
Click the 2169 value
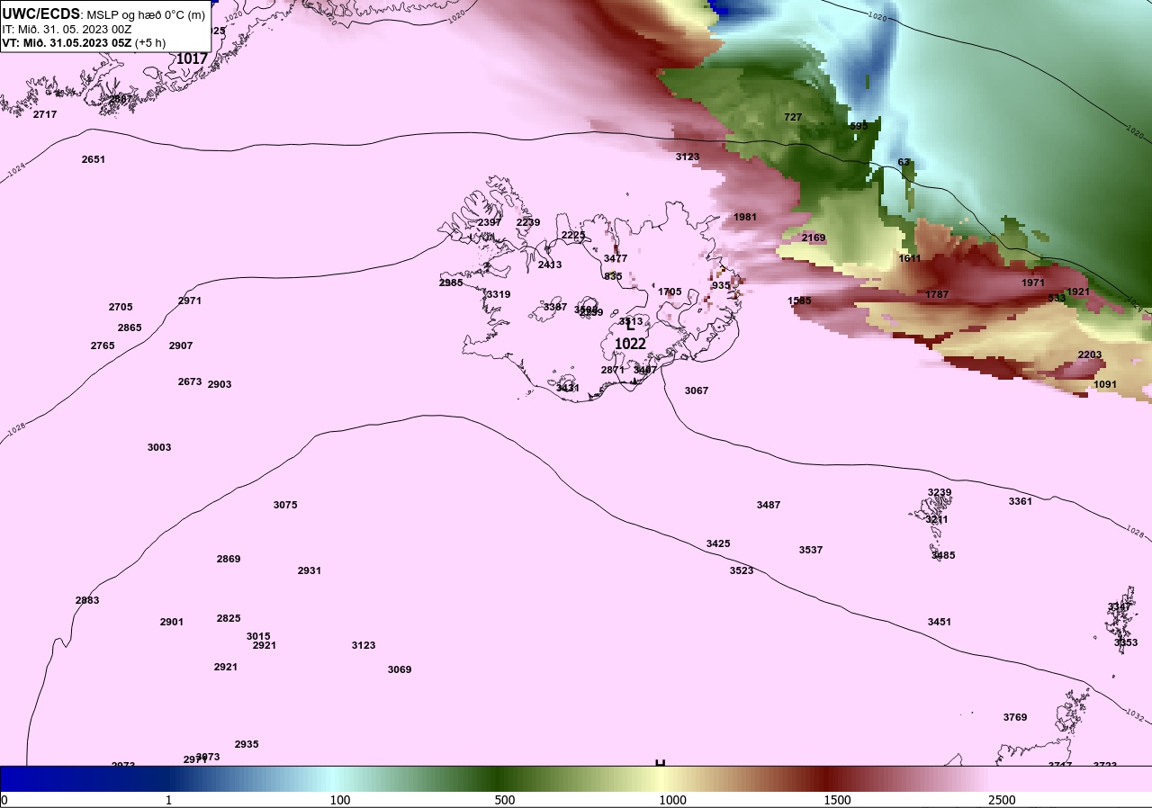pos(814,238)
